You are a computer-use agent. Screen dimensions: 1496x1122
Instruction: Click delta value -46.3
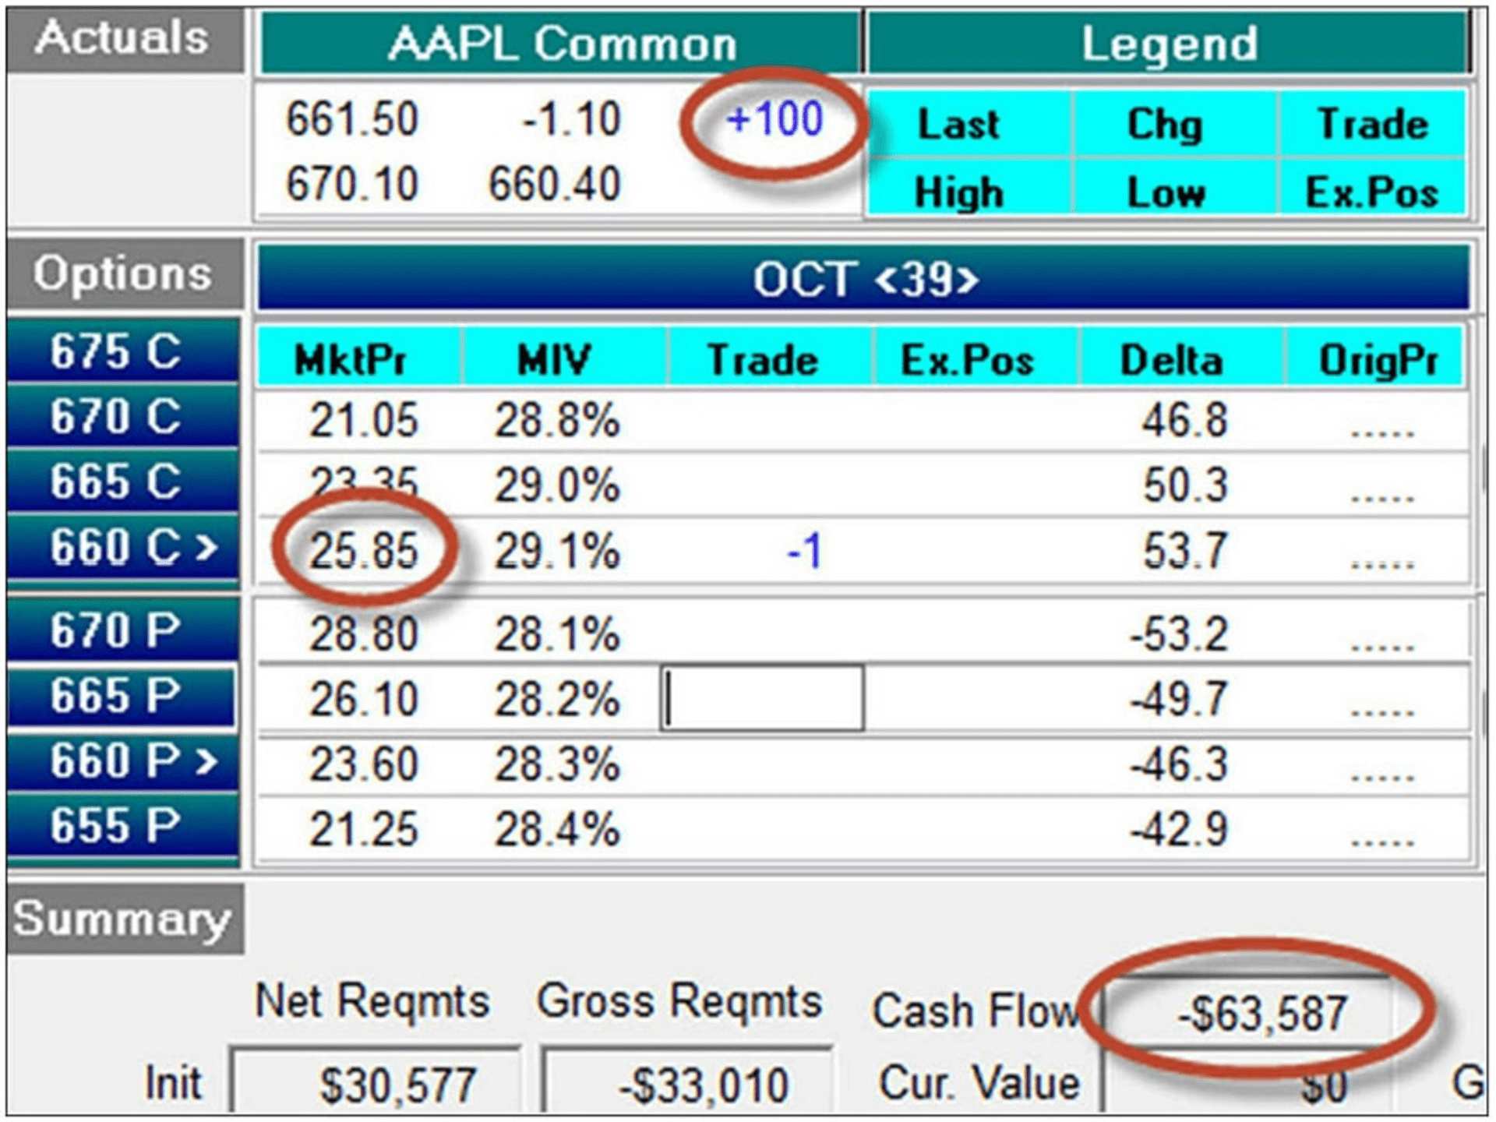(1179, 764)
